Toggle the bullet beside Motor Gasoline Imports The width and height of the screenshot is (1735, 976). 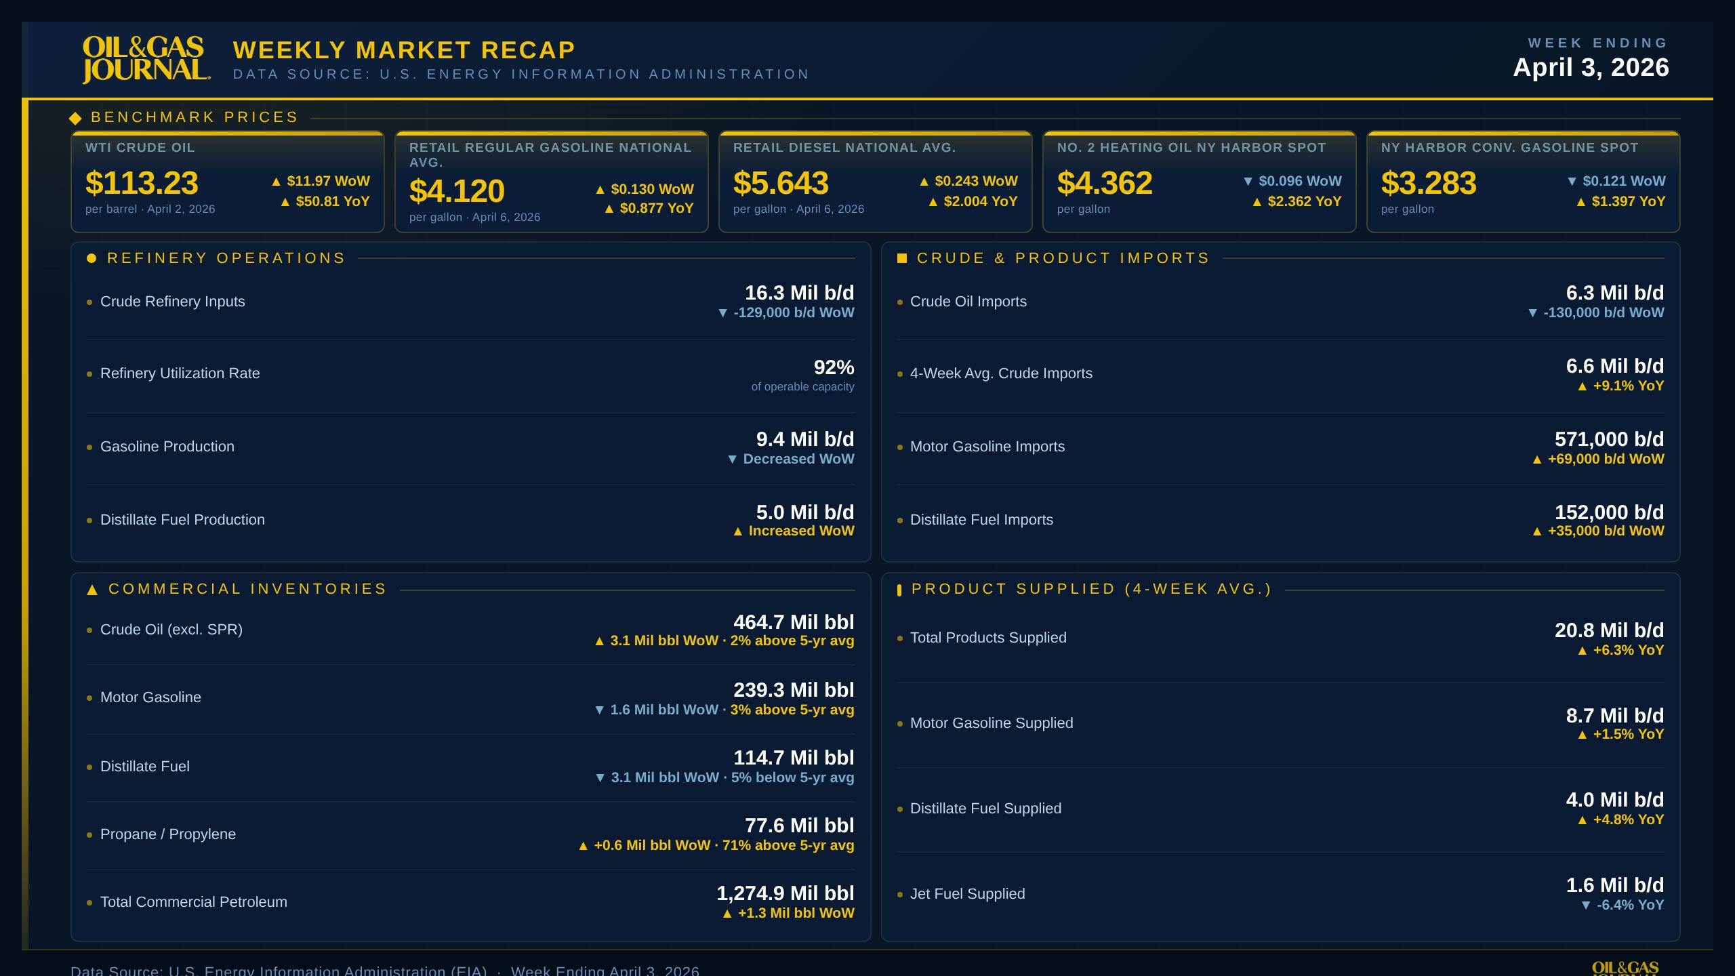click(899, 447)
